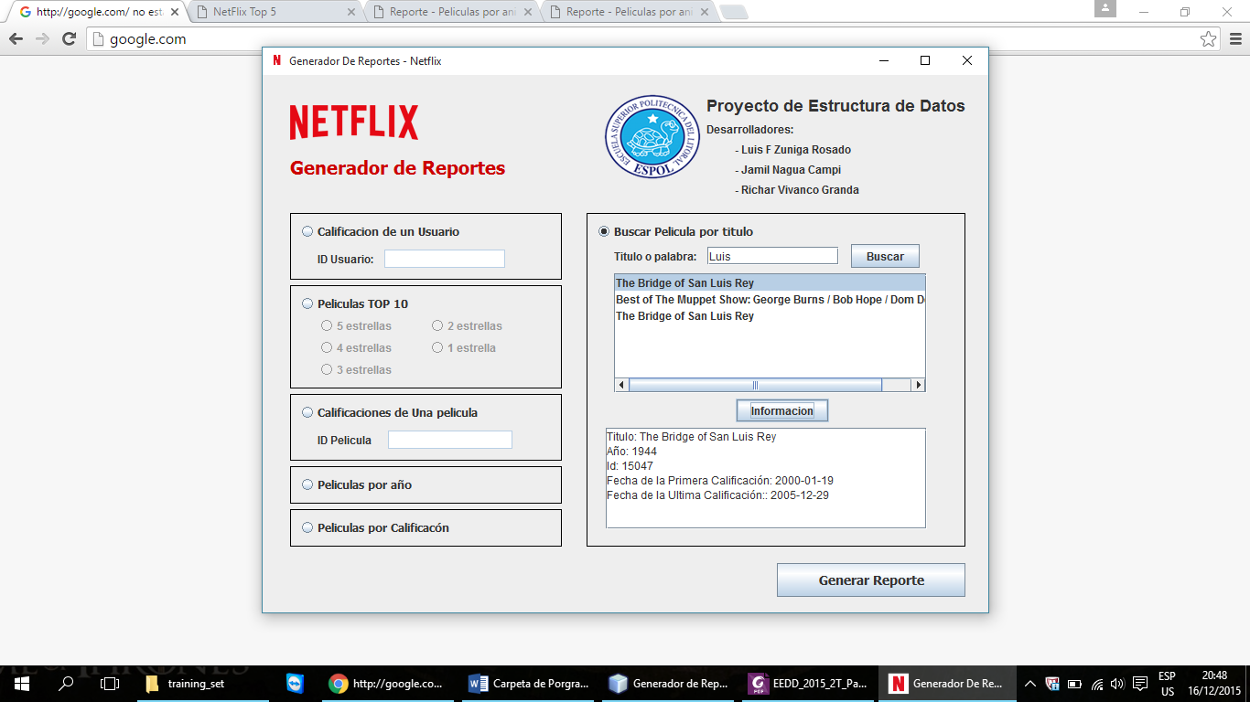Click the ID Usuario text field

tap(444, 259)
